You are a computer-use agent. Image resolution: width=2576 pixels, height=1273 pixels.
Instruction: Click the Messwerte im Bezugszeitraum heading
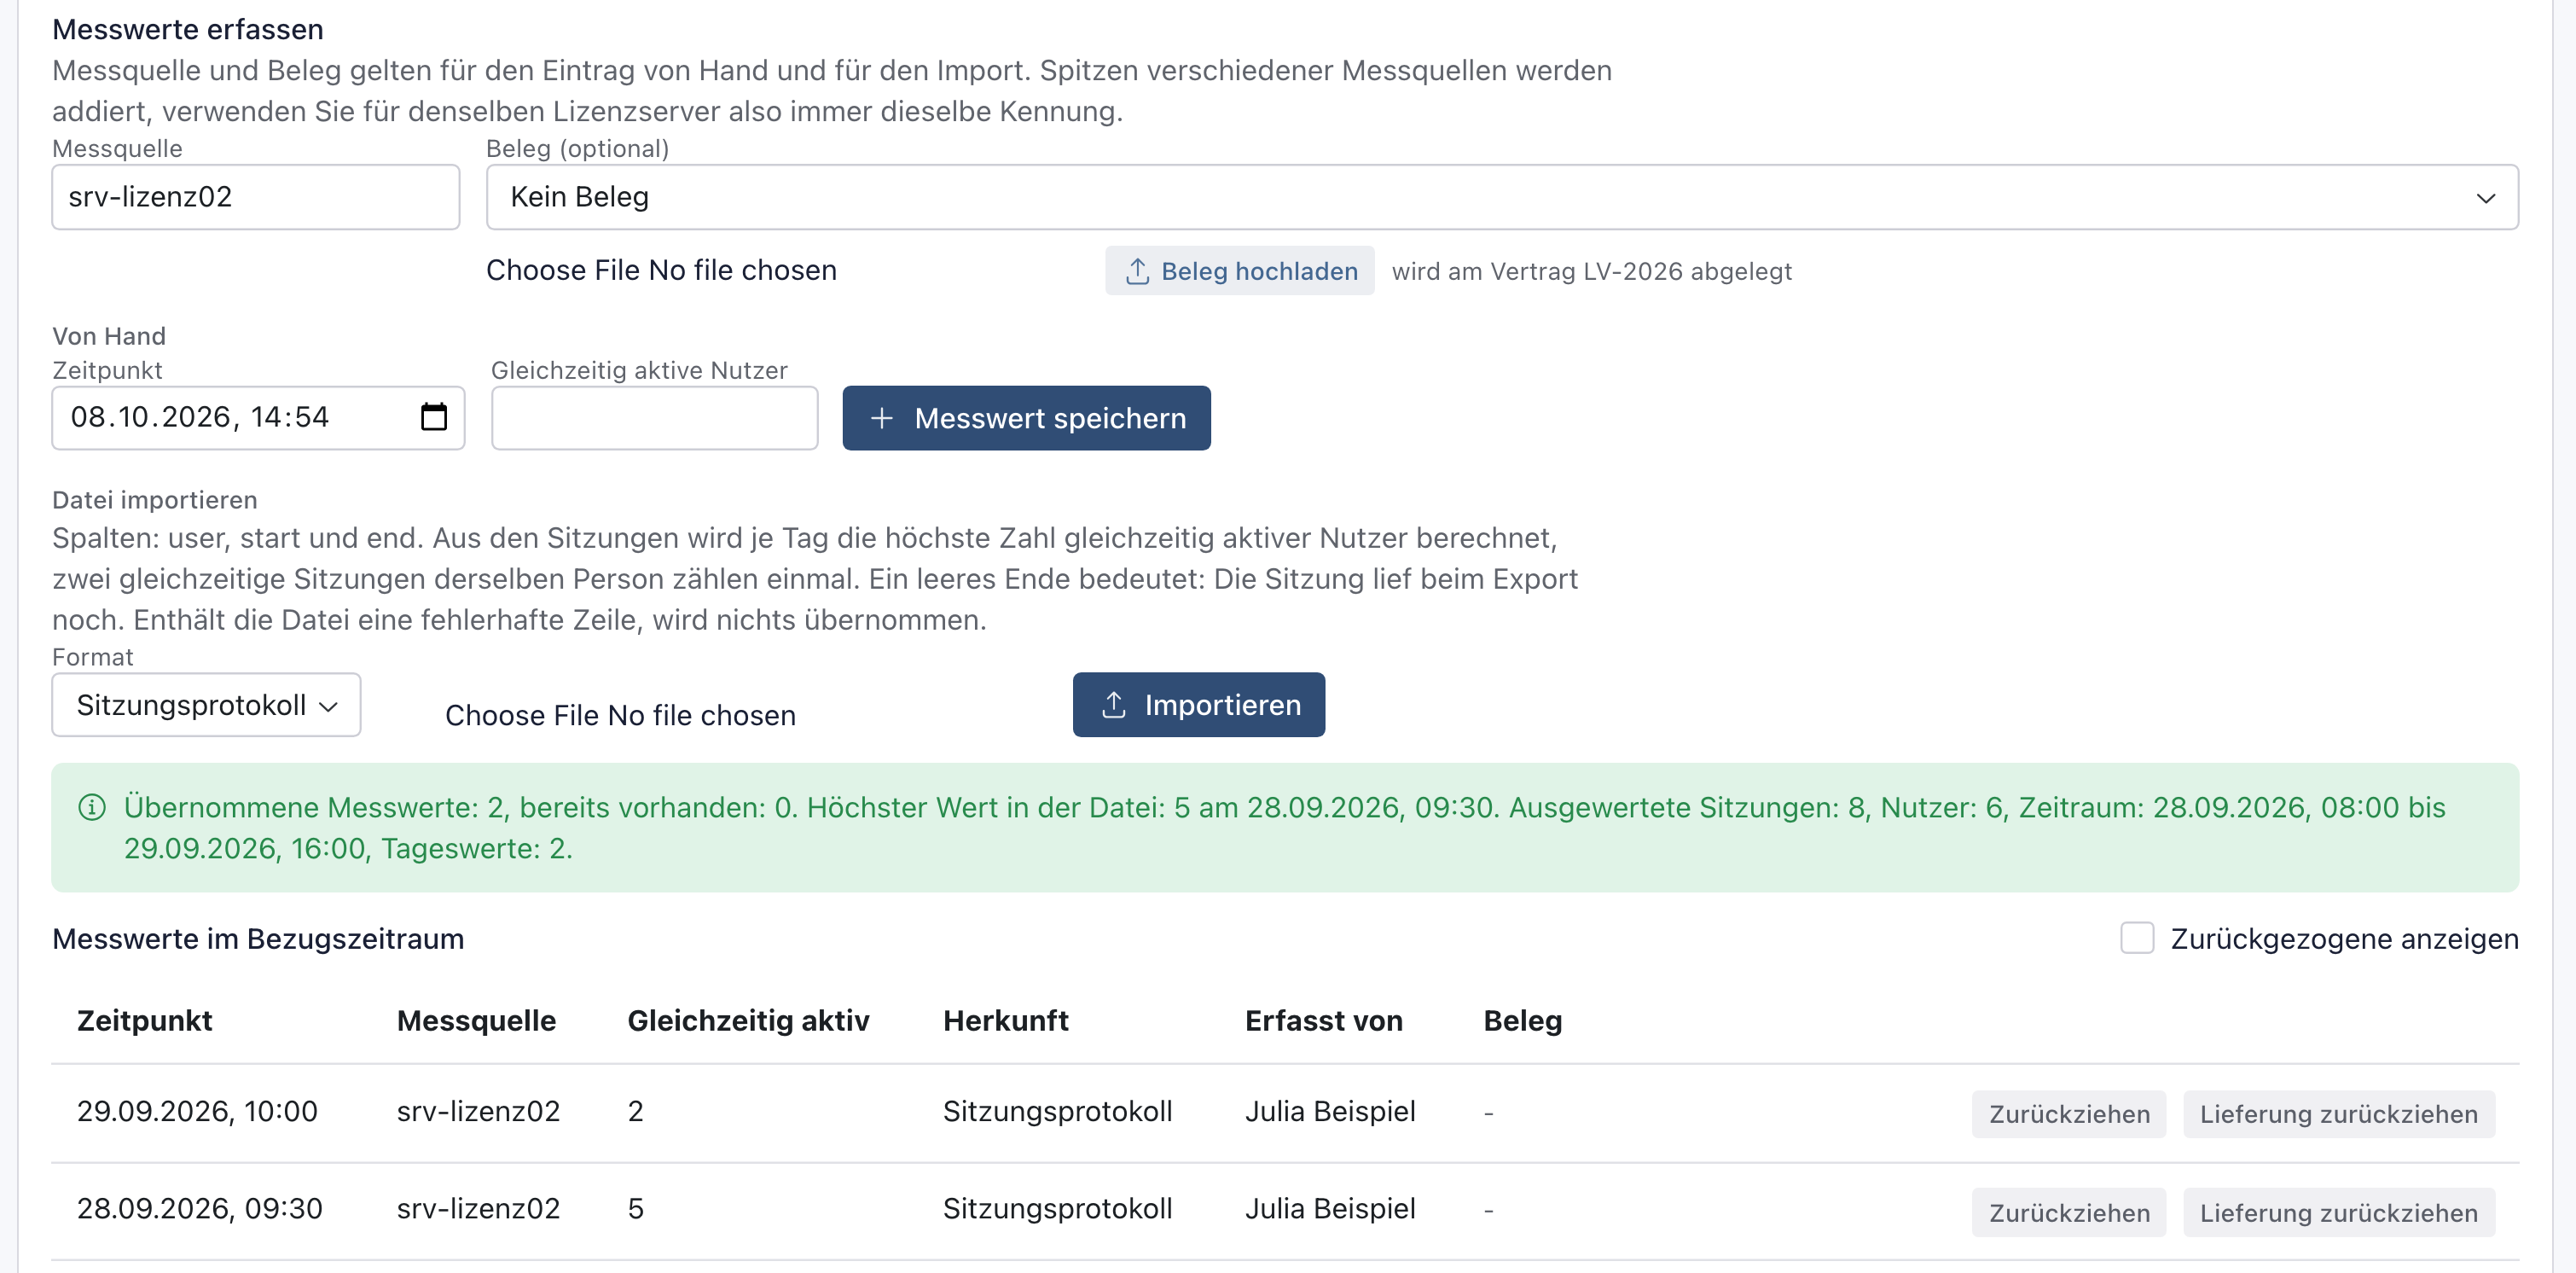coord(258,939)
